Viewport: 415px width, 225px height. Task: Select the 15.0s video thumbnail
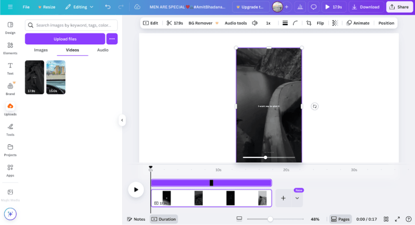(x=56, y=77)
